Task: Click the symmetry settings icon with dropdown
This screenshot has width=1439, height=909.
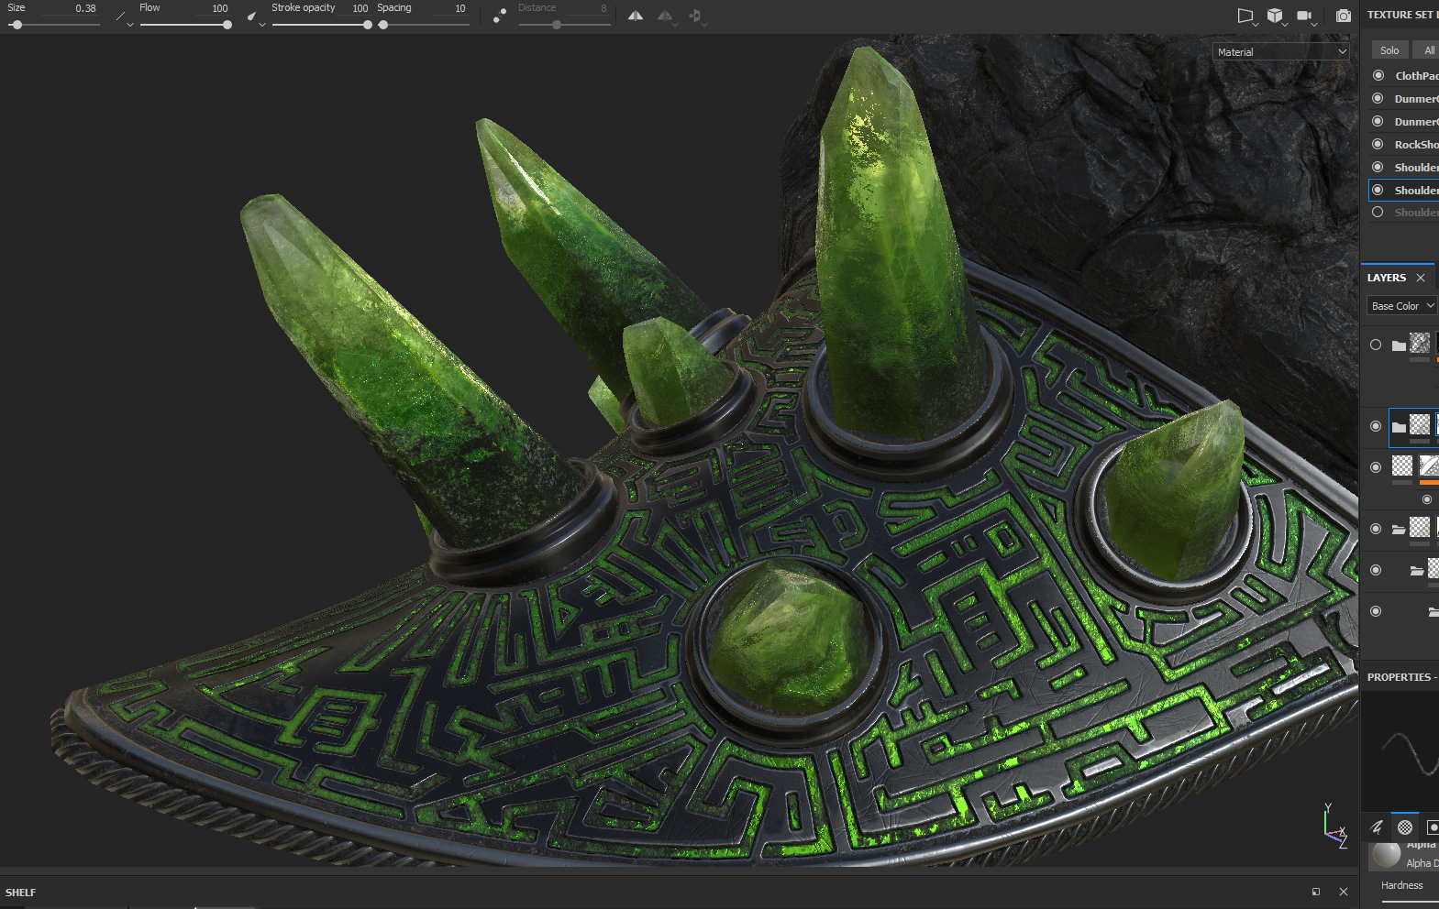Action: coord(665,16)
